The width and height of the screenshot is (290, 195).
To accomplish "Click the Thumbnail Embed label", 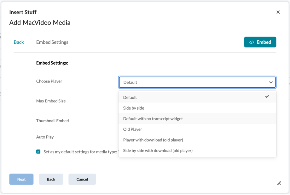I will coord(53,121).
